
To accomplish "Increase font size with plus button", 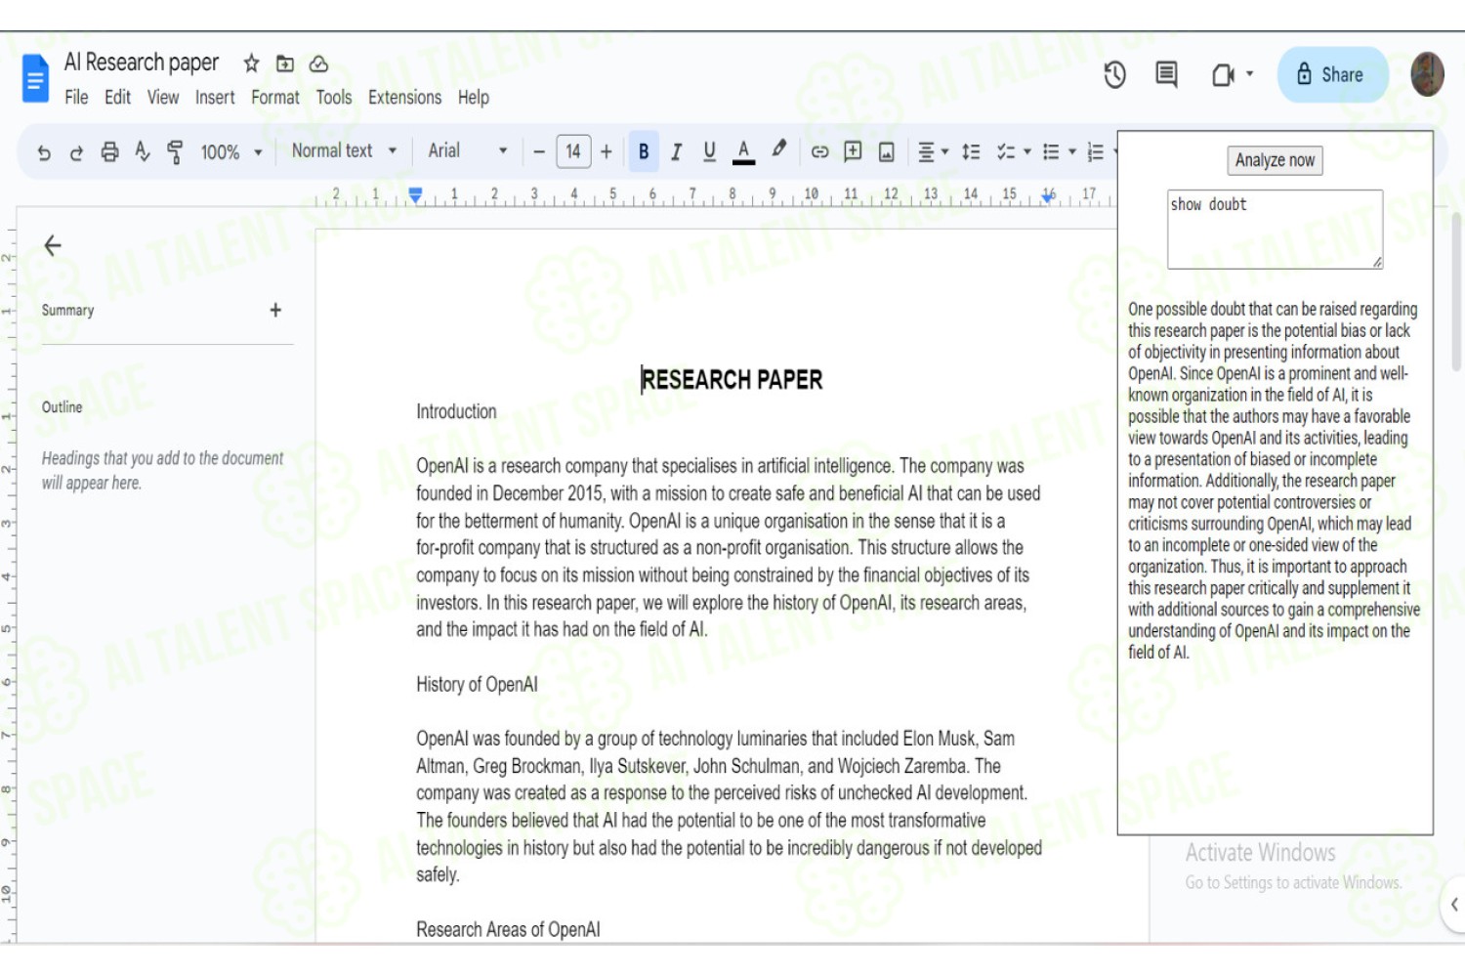I will [607, 151].
